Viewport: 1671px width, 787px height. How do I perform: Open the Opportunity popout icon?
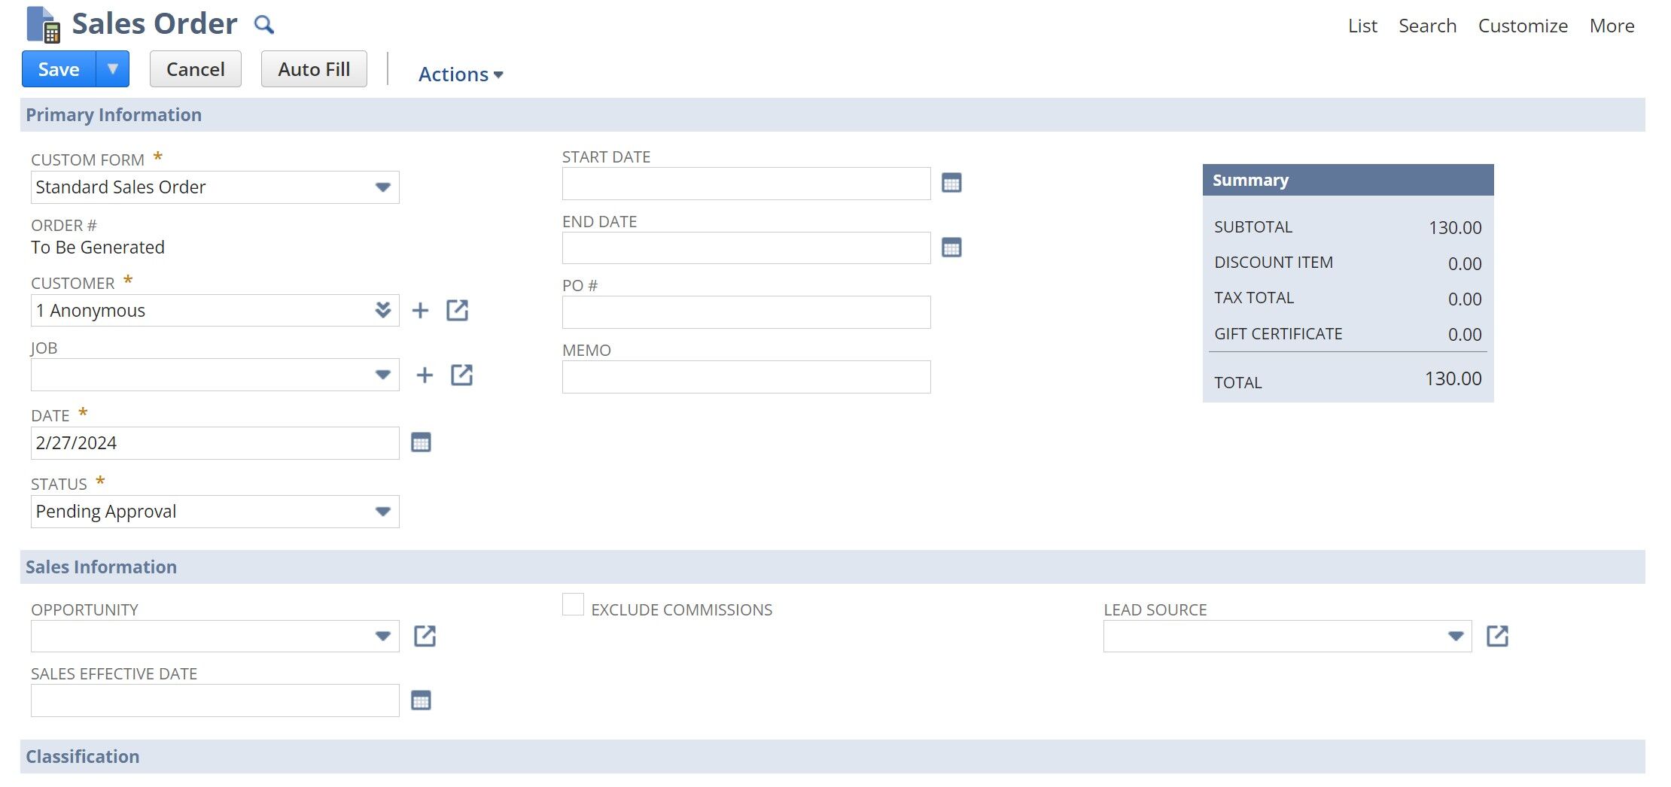pos(425,636)
